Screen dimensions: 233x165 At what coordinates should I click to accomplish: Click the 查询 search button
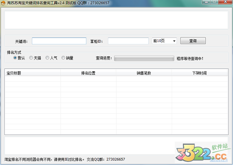click(193, 40)
